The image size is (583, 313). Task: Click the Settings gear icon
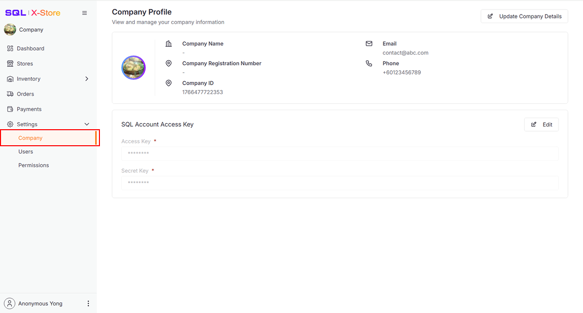click(10, 124)
